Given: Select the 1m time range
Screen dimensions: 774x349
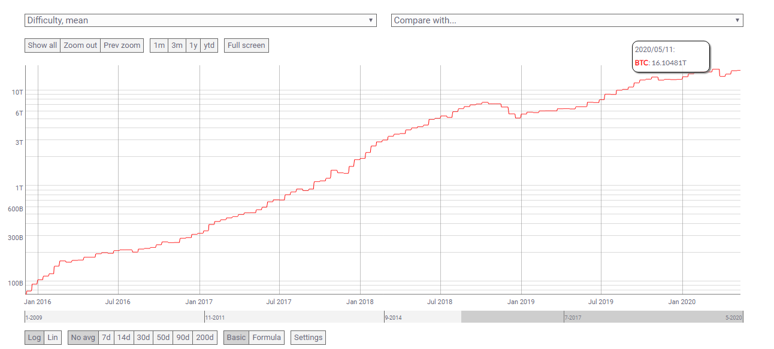Looking at the screenshot, I should tap(159, 45).
